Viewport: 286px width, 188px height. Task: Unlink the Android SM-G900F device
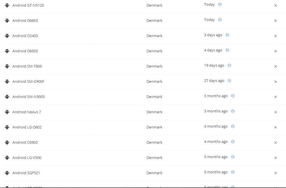click(x=276, y=82)
